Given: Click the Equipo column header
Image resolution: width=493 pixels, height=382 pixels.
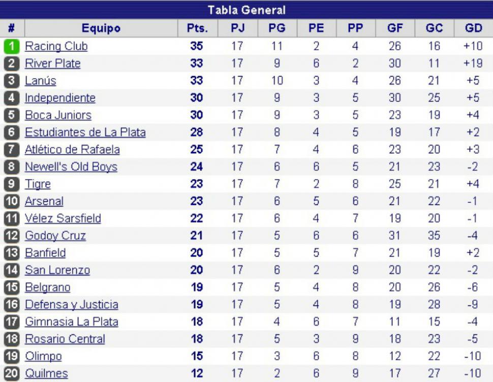Looking at the screenshot, I should coord(101,28).
